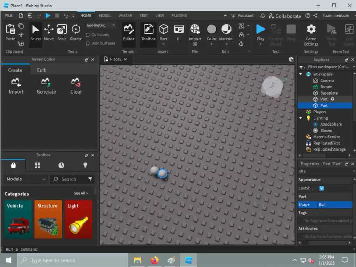
Task: Switch to the AVATAR tab
Action: (x=125, y=15)
